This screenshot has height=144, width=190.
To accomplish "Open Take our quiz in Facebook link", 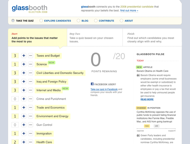I will point(104,89).
